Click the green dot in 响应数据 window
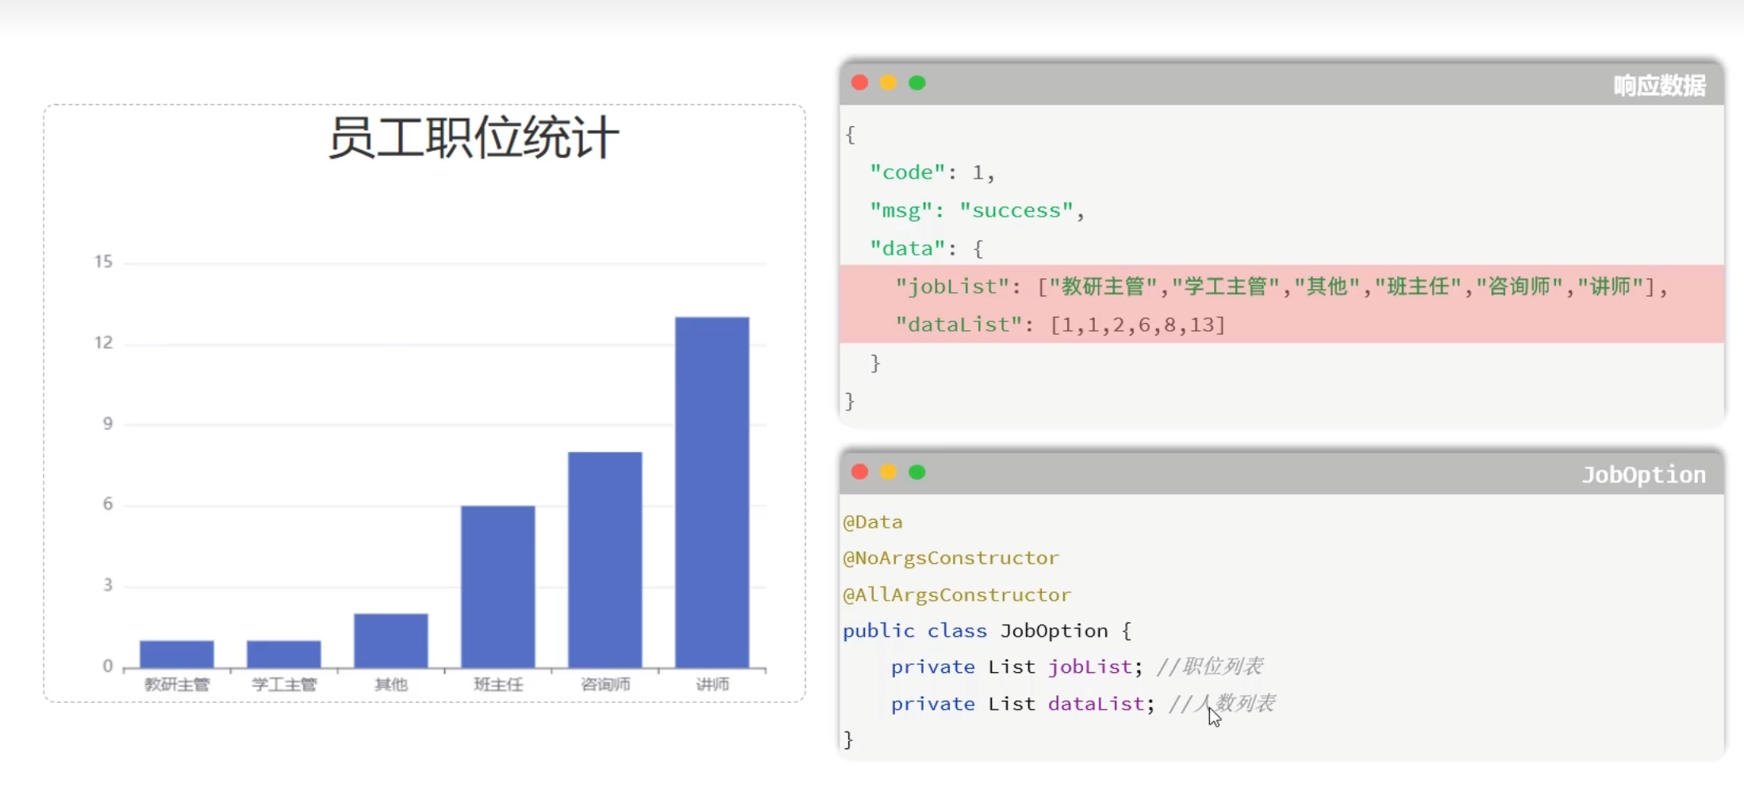Image resolution: width=1744 pixels, height=803 pixels. click(917, 83)
